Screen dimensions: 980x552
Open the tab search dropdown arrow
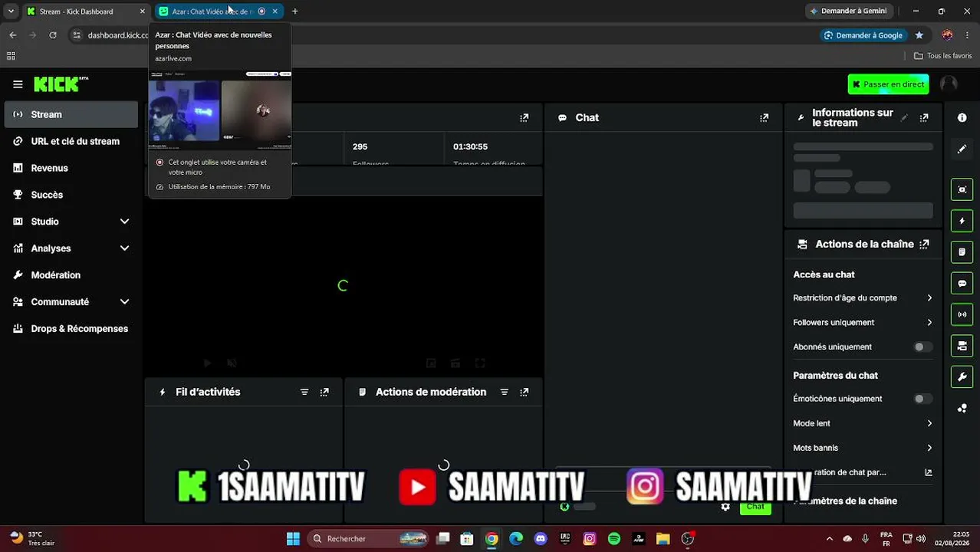pyautogui.click(x=11, y=11)
